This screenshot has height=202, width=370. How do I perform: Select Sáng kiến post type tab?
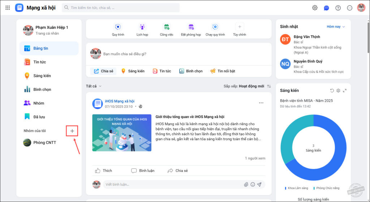click(133, 71)
